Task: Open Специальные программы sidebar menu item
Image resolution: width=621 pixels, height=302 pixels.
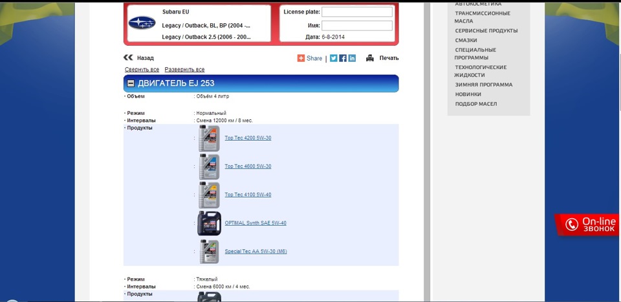Action: tap(475, 54)
